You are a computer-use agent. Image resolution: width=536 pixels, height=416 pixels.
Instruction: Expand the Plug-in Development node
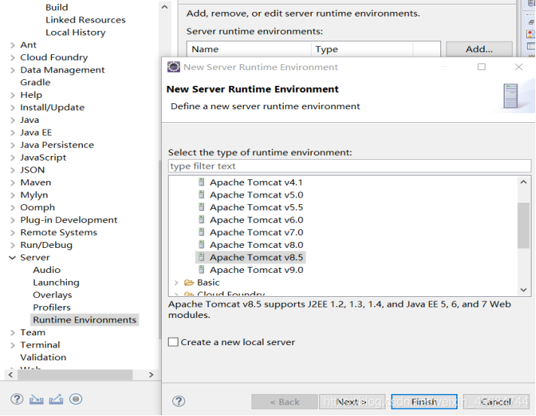click(x=13, y=220)
